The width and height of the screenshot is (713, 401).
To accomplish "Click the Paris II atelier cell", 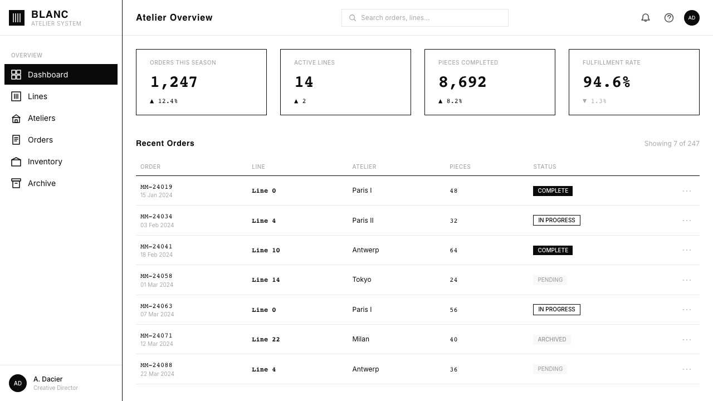I will tap(363, 221).
